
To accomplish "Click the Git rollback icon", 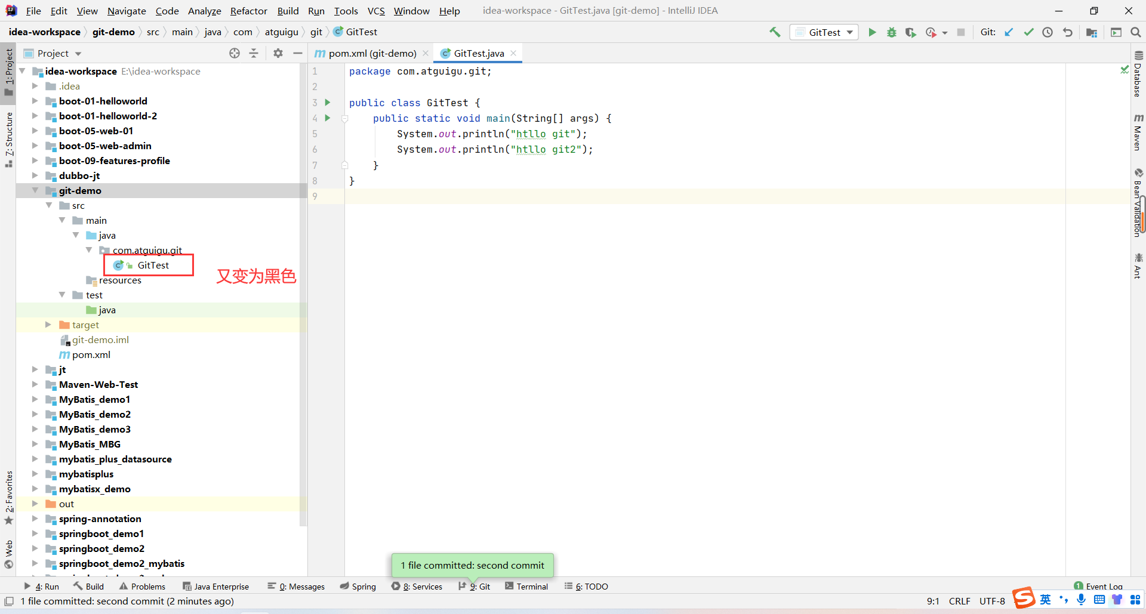I will pyautogui.click(x=1067, y=32).
